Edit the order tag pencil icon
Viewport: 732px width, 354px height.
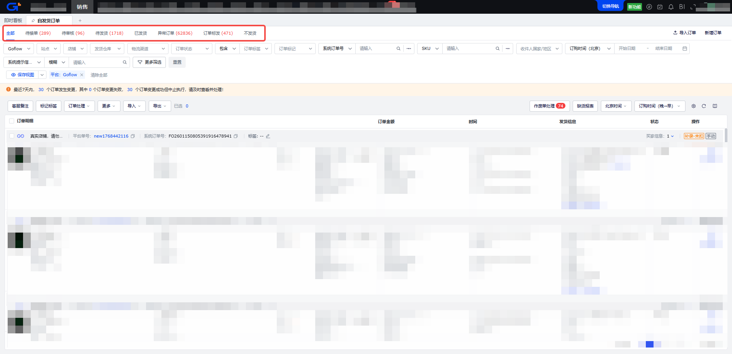(x=268, y=136)
